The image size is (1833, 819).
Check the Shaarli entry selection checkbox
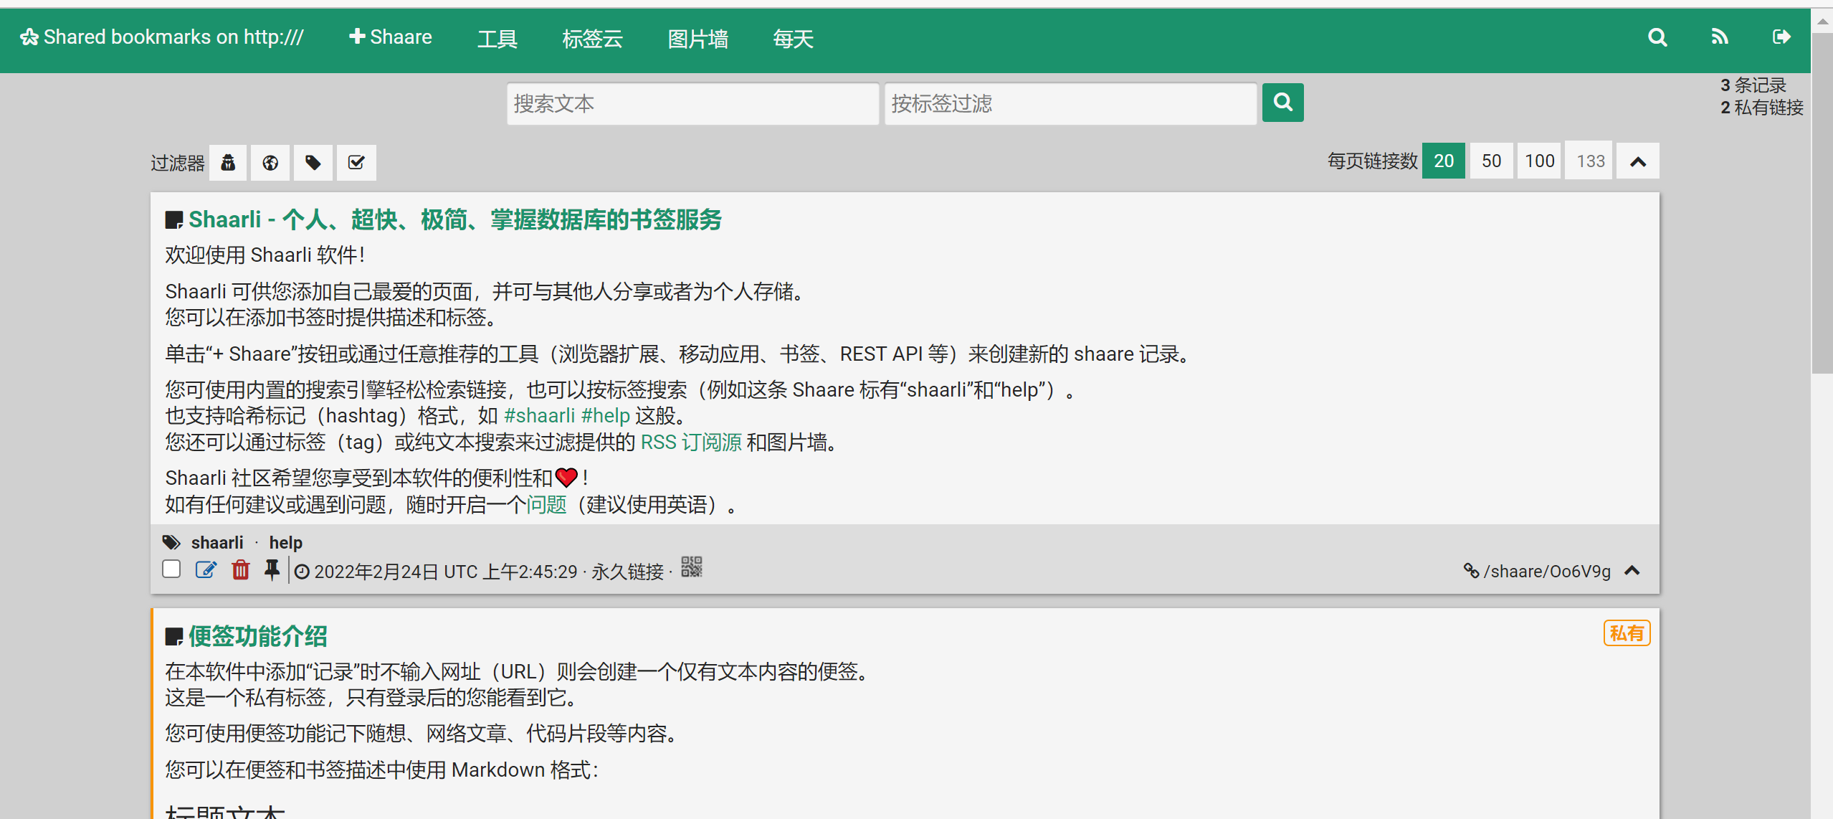[171, 569]
